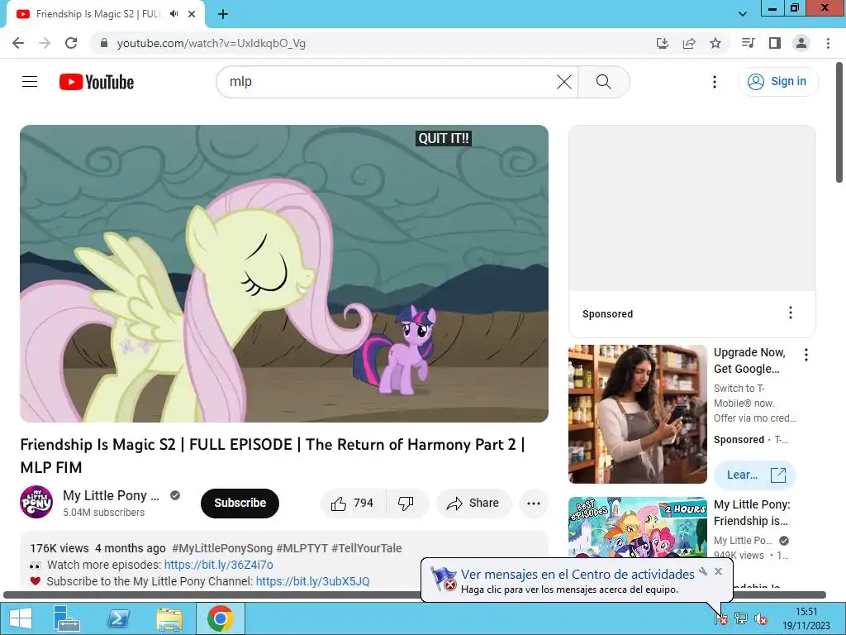Screen dimensions: 846x635
Task: Open the YouTube hamburger guide menu
Action: pos(30,82)
